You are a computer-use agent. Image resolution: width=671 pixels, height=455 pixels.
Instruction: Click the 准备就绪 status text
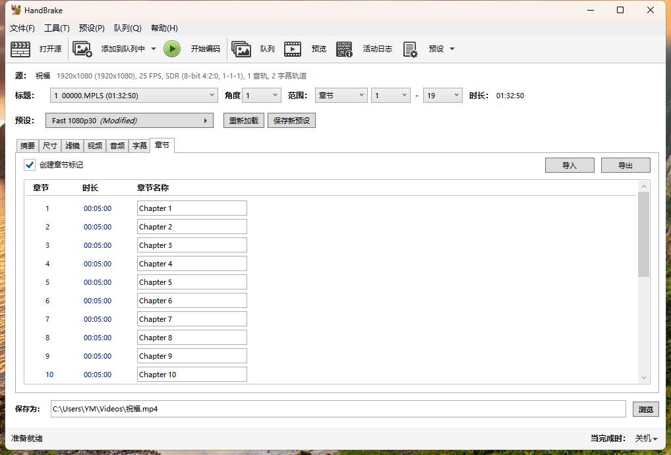(x=27, y=439)
